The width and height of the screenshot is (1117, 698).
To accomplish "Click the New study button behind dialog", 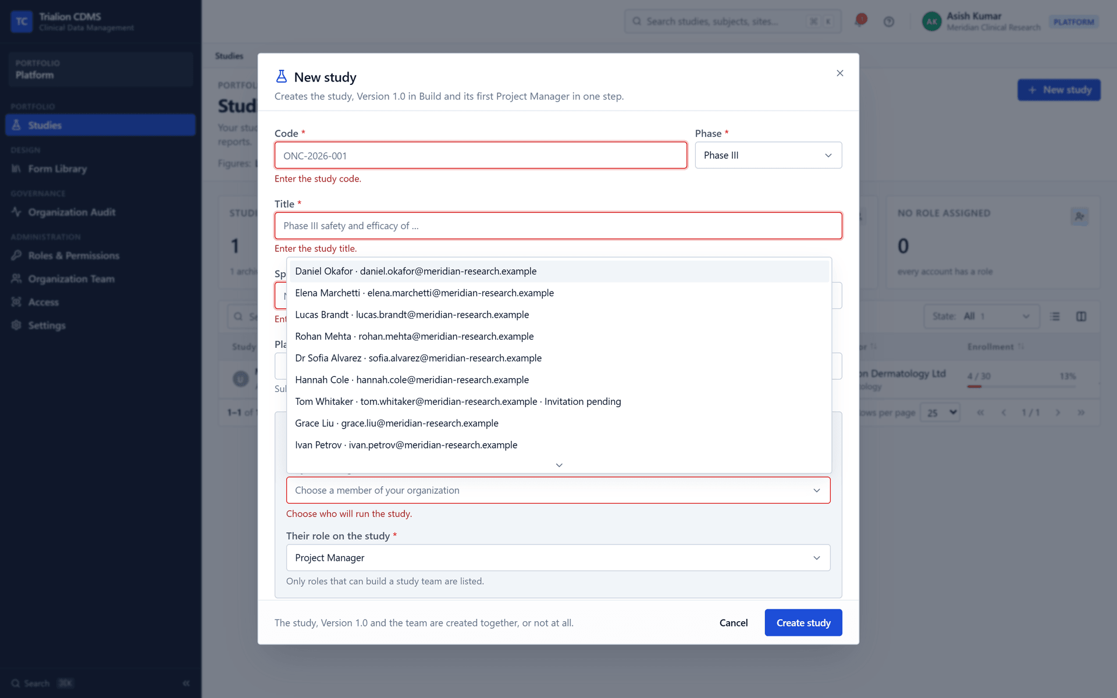I will (x=1059, y=90).
